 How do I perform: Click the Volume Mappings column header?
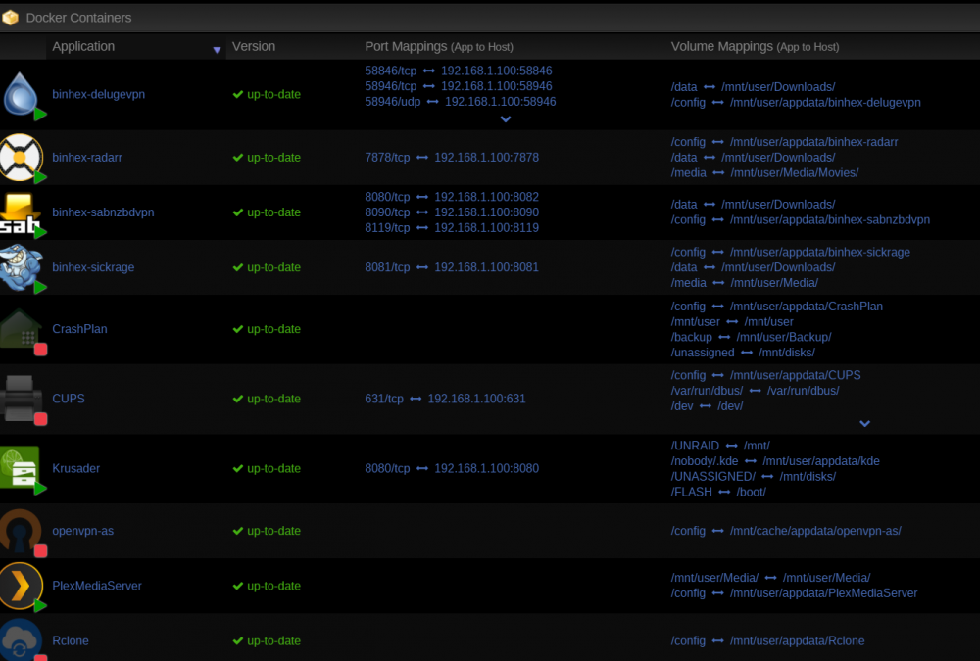click(x=755, y=46)
